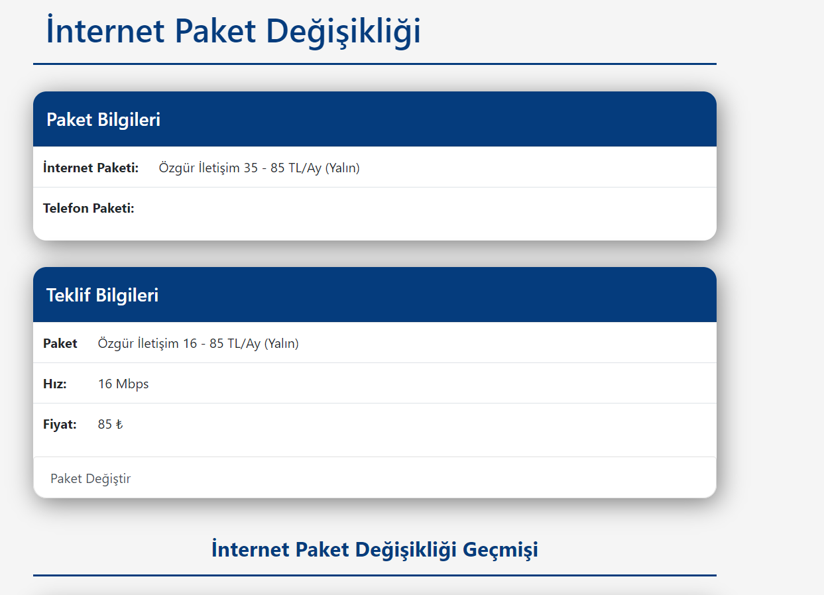Click the Paket Değiştir button

[91, 478]
